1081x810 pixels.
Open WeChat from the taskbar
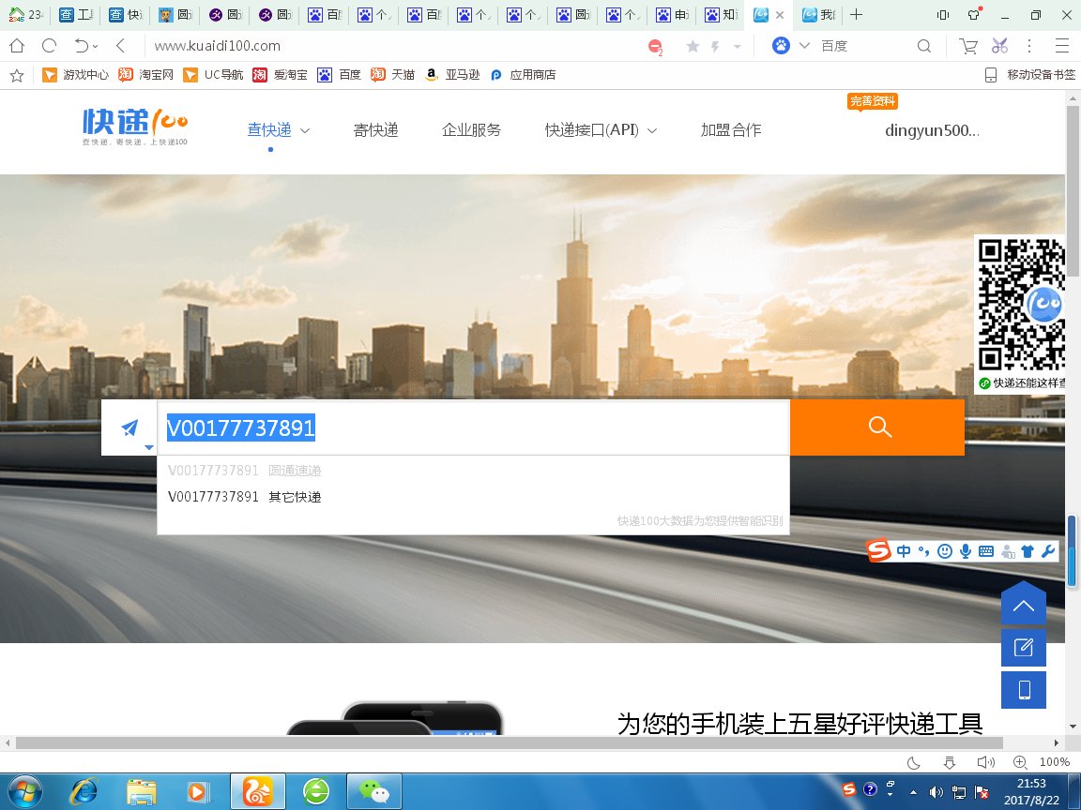pos(373,790)
